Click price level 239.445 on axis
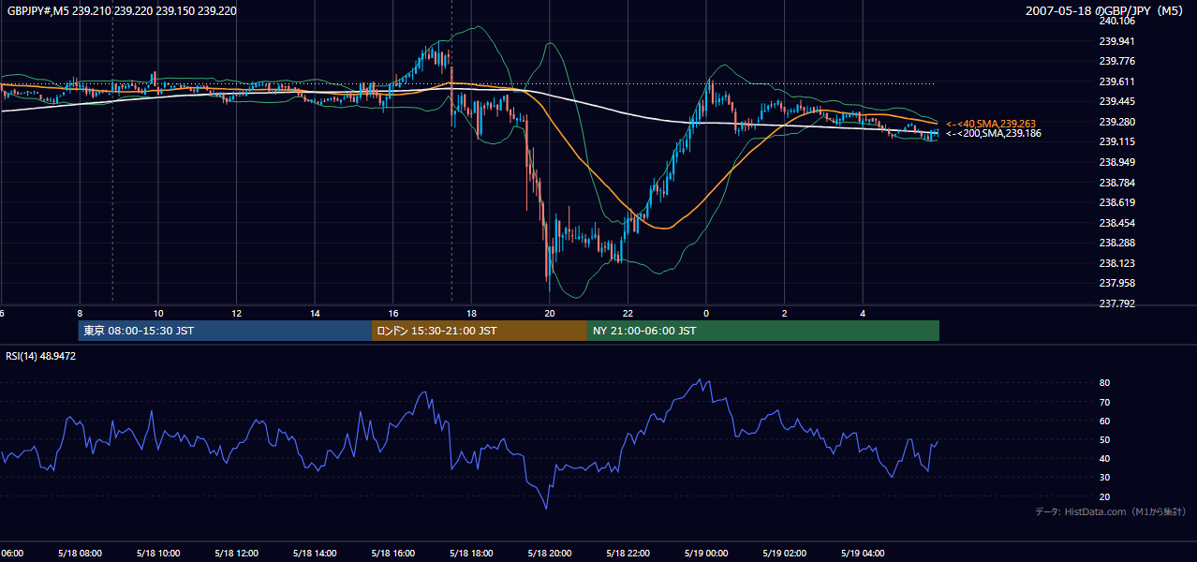 click(x=1116, y=102)
